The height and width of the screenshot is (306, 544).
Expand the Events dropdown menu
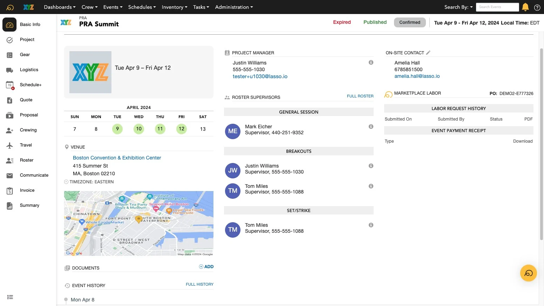click(x=113, y=7)
